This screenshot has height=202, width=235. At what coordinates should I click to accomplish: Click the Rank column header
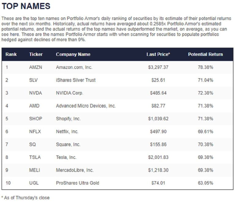(11, 54)
